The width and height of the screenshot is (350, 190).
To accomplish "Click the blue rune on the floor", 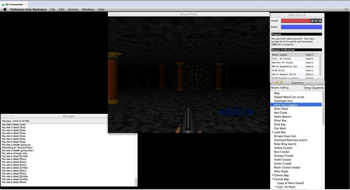I will pyautogui.click(x=236, y=112).
